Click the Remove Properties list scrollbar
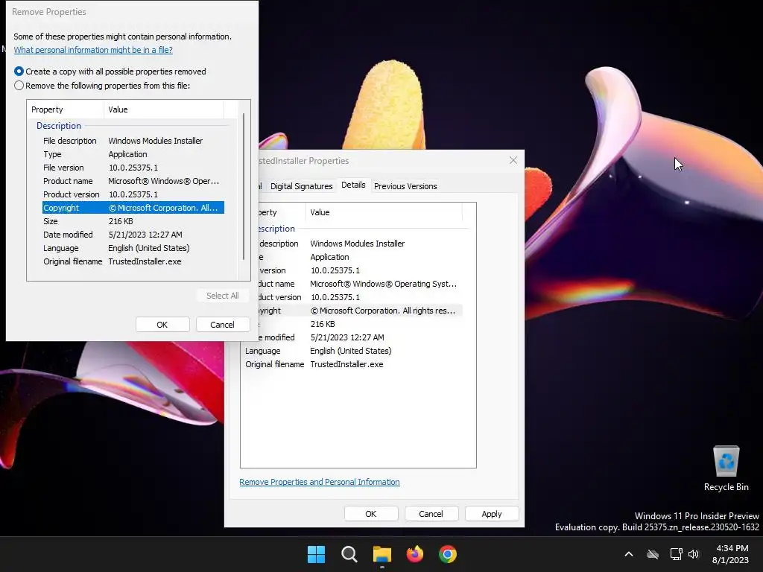Image resolution: width=763 pixels, height=572 pixels. (244, 187)
